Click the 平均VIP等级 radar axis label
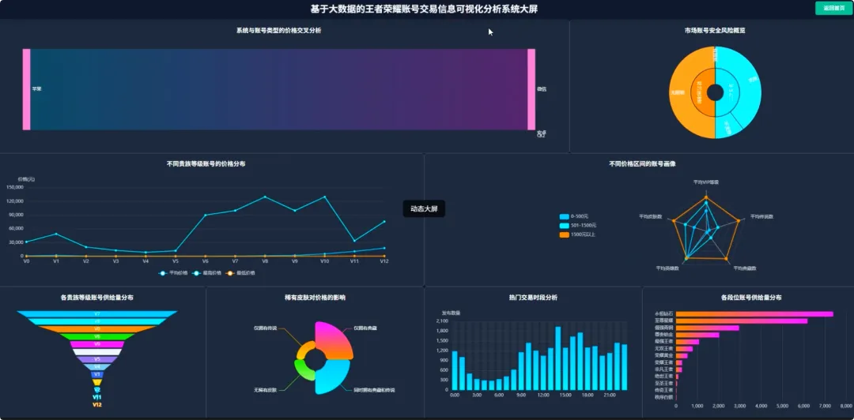Viewport: 854px width, 420px height. (706, 182)
